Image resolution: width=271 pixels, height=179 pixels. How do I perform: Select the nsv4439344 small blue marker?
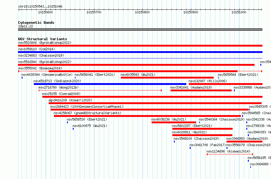(22, 78)
